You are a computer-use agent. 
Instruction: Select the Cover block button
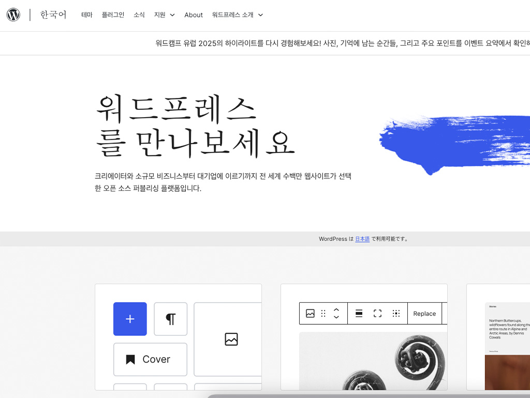pyautogui.click(x=150, y=360)
